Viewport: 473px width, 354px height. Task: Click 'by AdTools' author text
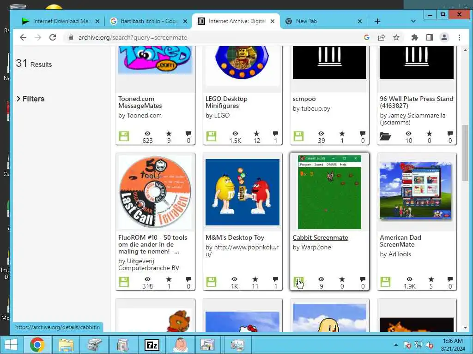click(395, 254)
